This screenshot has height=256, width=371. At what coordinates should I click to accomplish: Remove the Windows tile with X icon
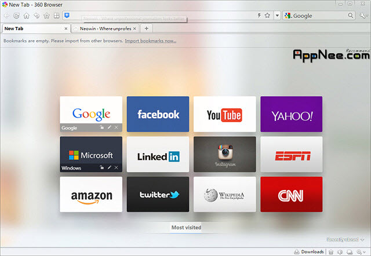pos(116,167)
